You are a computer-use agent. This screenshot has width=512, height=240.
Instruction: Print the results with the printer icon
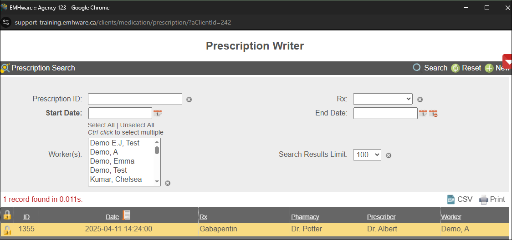pos(483,200)
